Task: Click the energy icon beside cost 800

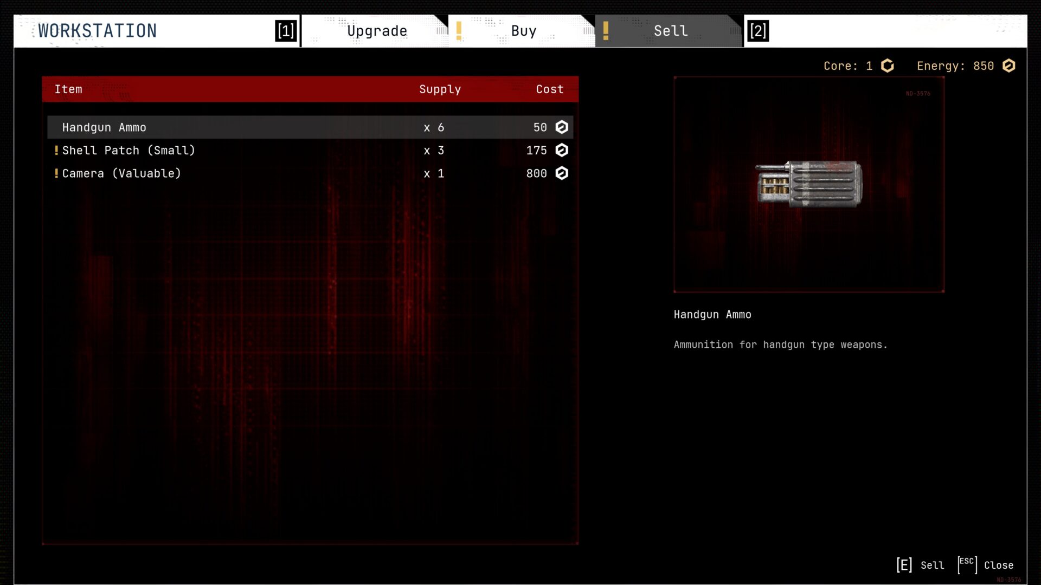Action: tap(562, 173)
